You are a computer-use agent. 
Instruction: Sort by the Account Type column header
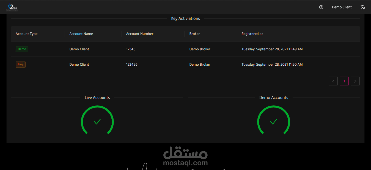[26, 34]
